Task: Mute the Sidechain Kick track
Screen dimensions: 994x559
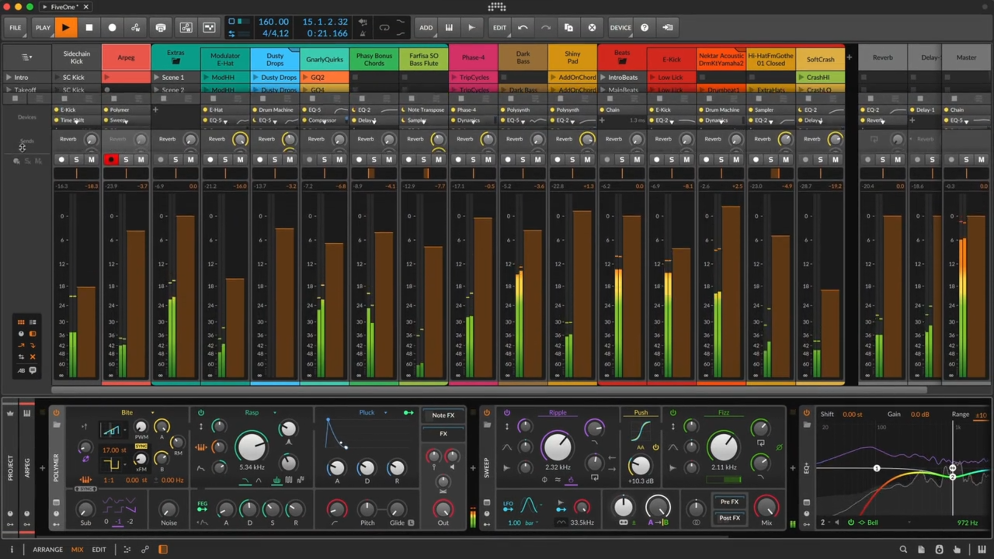Action: coord(92,159)
